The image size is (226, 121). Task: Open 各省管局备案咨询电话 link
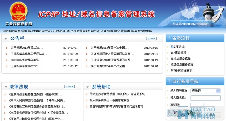[85, 31]
